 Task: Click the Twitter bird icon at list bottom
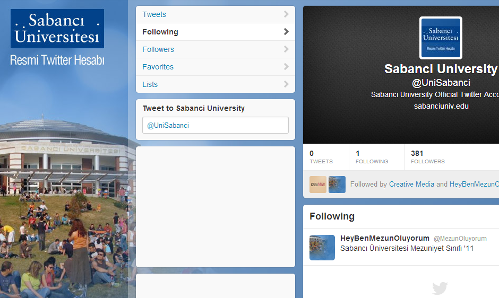click(x=440, y=288)
